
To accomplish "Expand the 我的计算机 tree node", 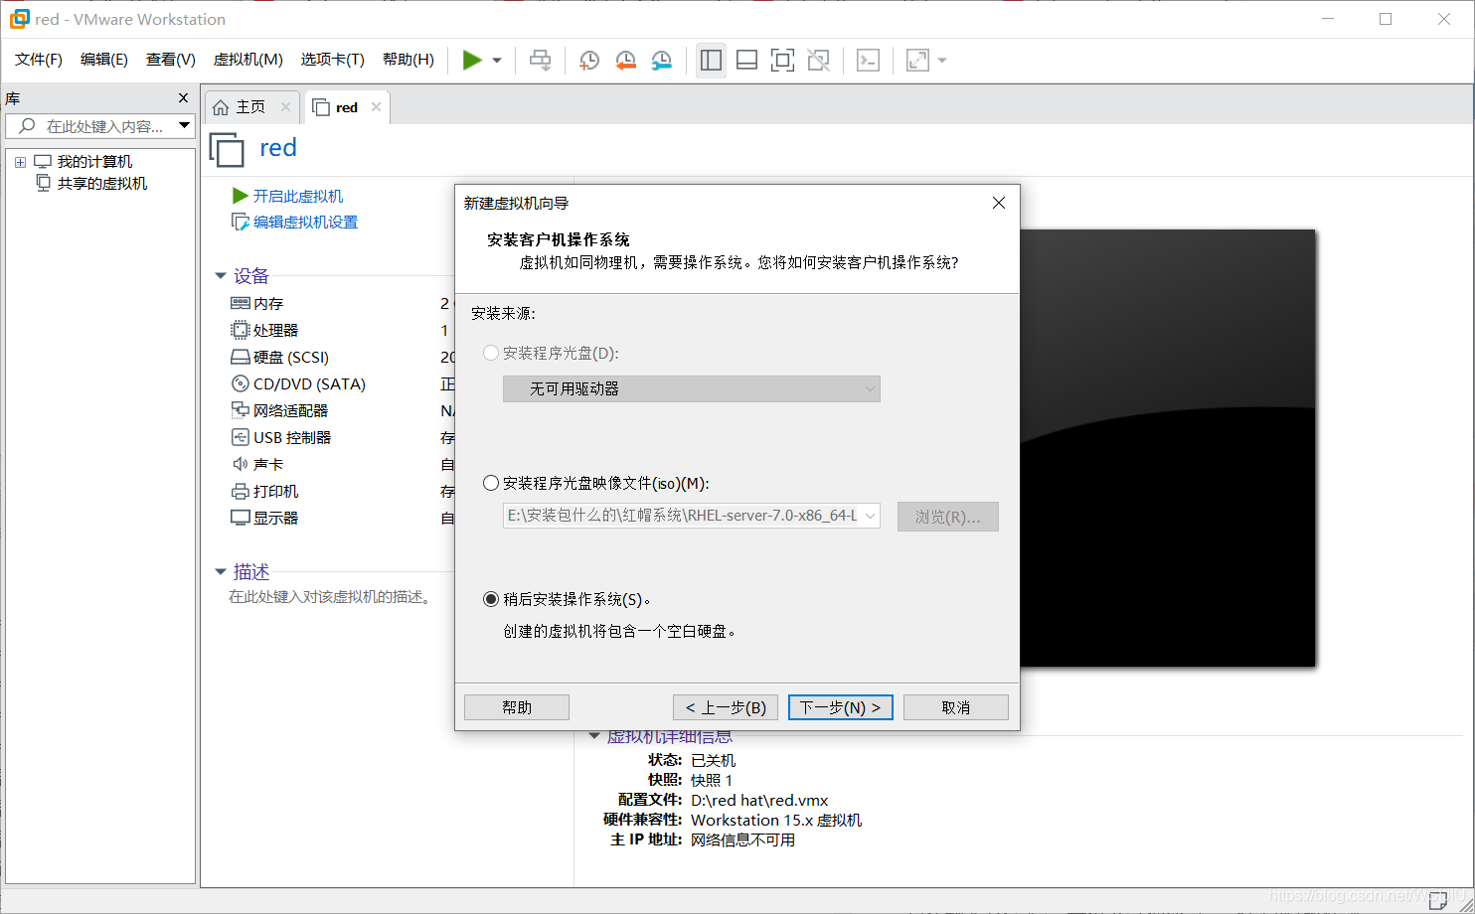I will tap(20, 162).
